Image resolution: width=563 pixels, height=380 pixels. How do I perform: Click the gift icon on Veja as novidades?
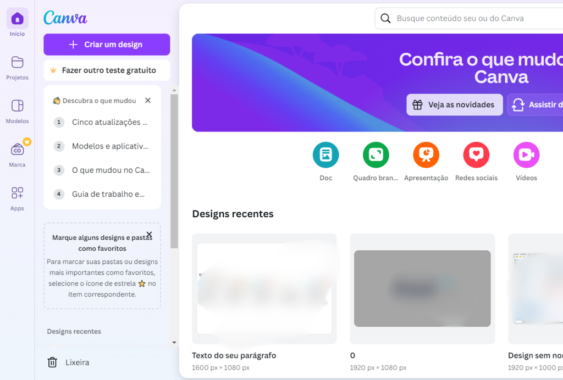pos(418,104)
